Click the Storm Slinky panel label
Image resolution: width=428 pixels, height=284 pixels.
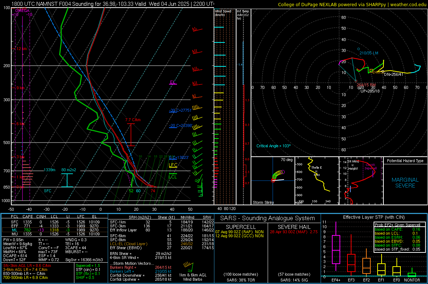pyautogui.click(x=263, y=202)
